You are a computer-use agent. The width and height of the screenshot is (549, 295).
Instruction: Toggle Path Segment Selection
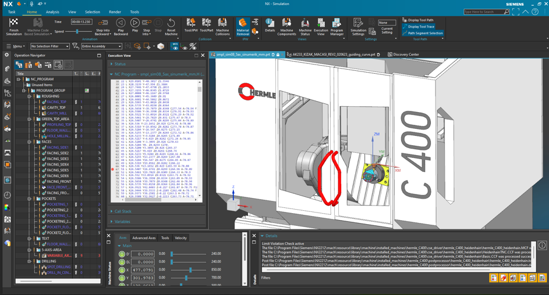tap(423, 33)
